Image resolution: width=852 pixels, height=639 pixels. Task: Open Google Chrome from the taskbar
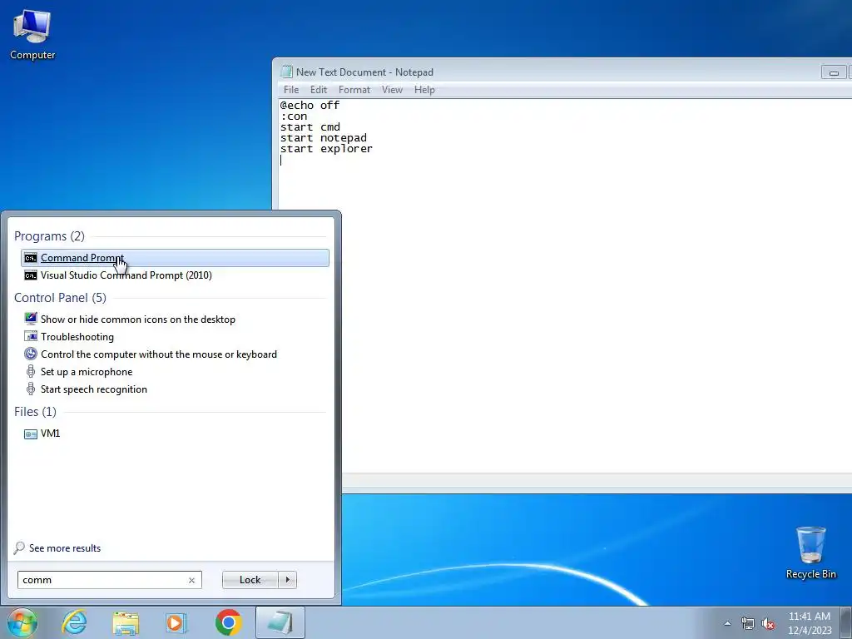click(228, 622)
